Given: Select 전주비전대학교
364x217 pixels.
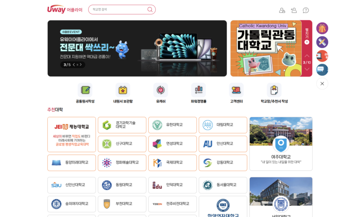Looking at the screenshot, I should point(172,204).
